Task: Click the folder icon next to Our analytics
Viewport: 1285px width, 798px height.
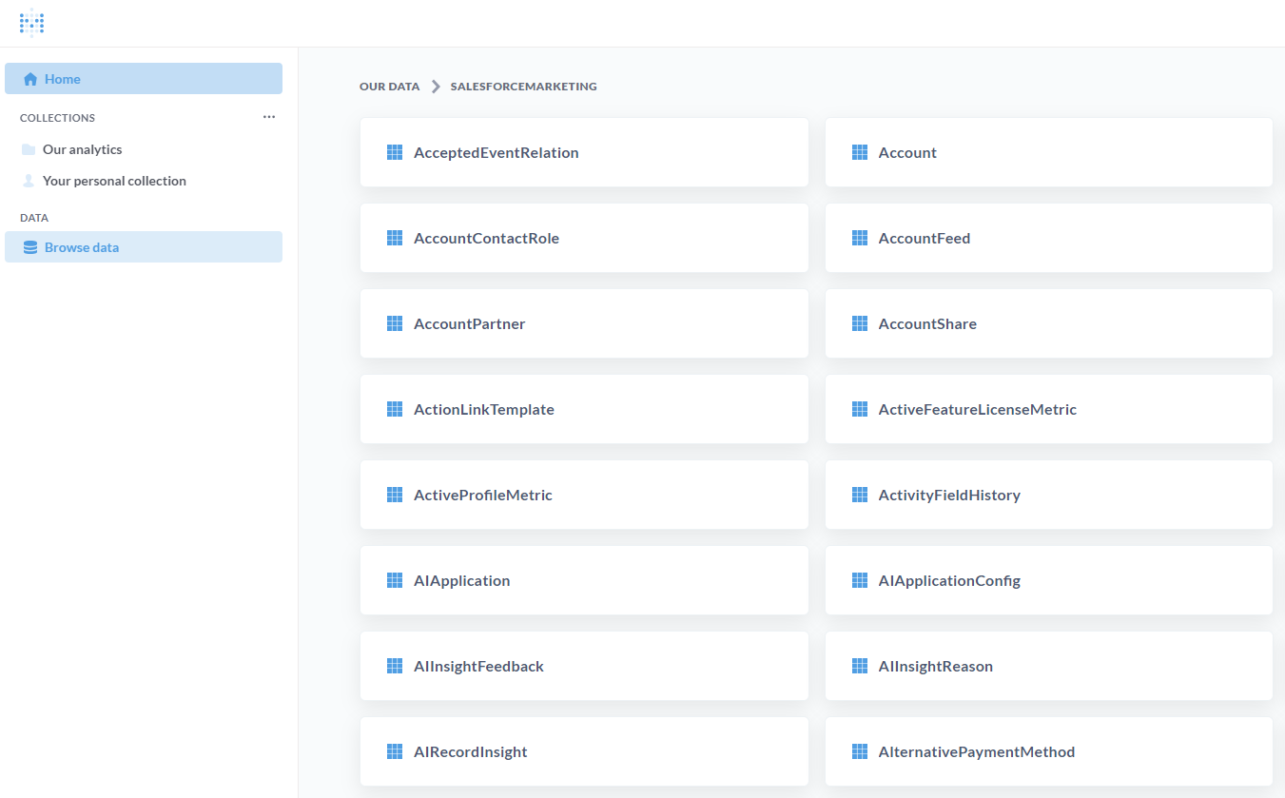Action: pyautogui.click(x=28, y=148)
